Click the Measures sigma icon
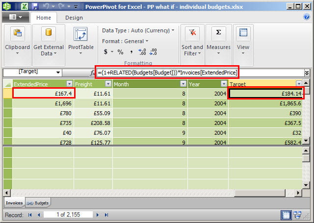The height and width of the screenshot is (223, 314). click(x=219, y=33)
